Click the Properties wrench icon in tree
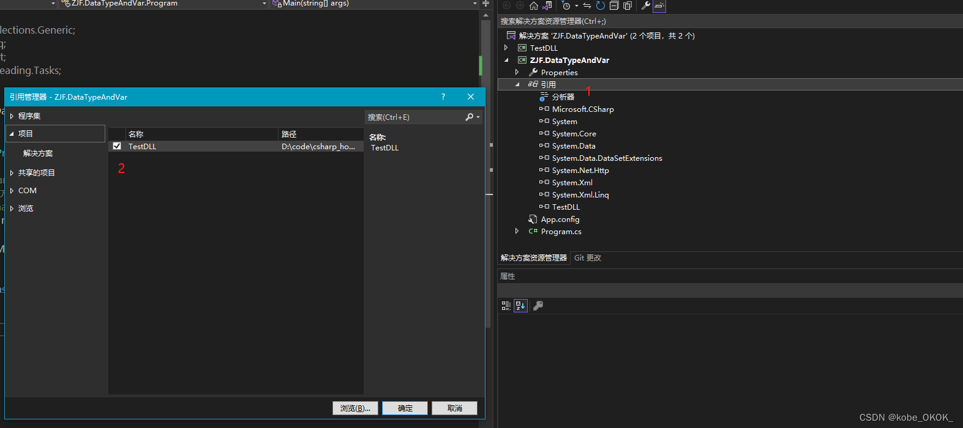 (533, 72)
